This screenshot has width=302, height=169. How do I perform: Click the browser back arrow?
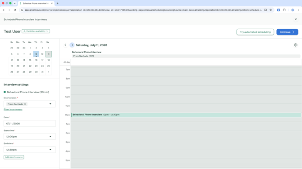[x=4, y=10]
